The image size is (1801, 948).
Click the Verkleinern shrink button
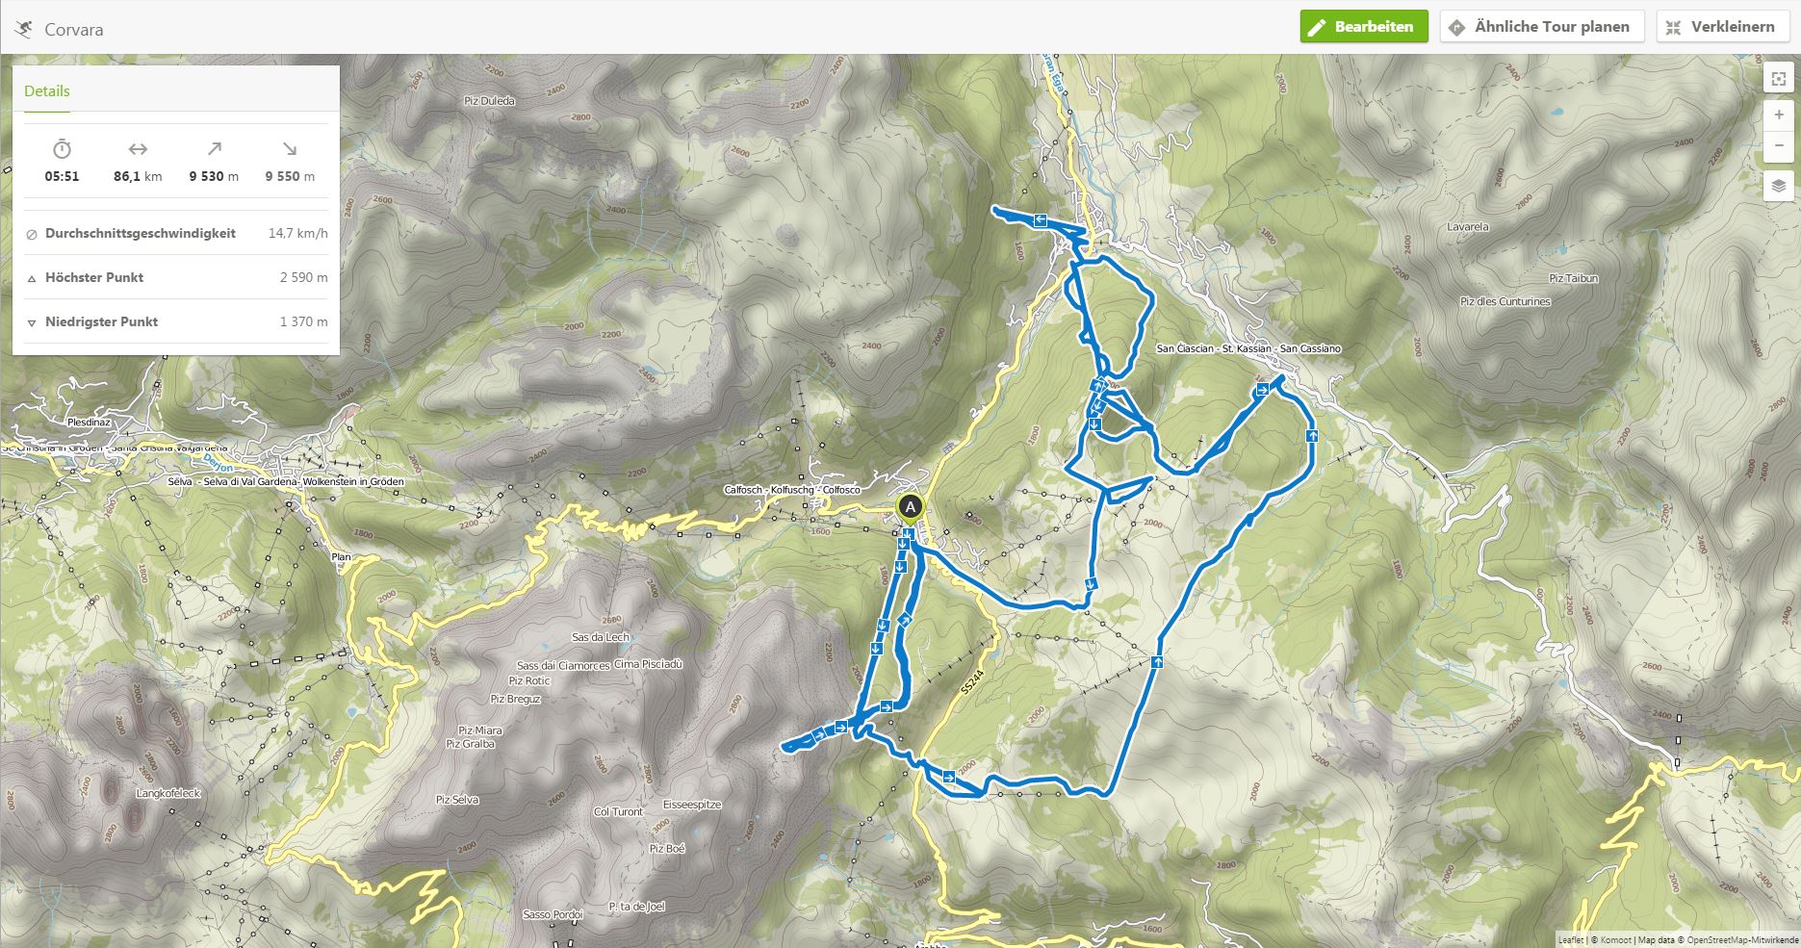[x=1721, y=27]
